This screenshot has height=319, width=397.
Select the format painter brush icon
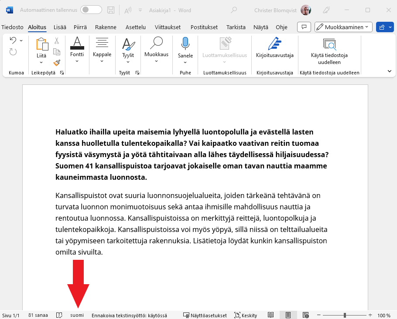[57, 63]
